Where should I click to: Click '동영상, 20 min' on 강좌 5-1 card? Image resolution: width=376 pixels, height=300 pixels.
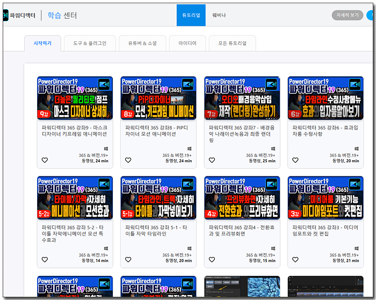[x=178, y=261]
